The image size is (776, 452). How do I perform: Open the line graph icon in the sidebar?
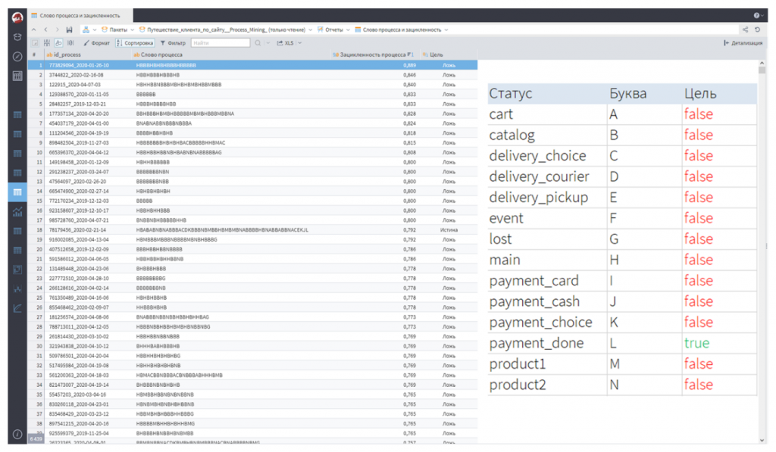click(17, 308)
